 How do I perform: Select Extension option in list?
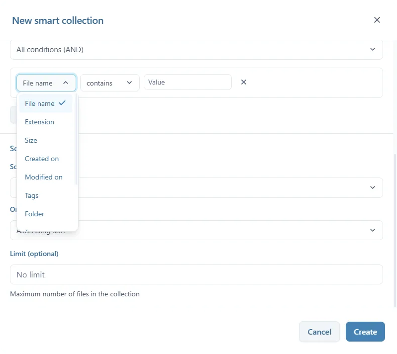[x=46, y=122]
